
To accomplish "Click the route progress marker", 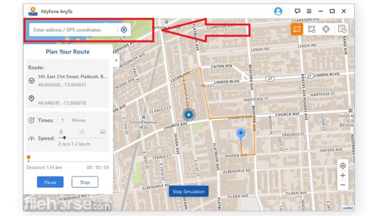I will pos(29,158).
